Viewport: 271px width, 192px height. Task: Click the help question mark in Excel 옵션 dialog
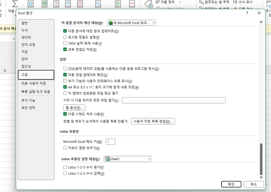(247, 13)
